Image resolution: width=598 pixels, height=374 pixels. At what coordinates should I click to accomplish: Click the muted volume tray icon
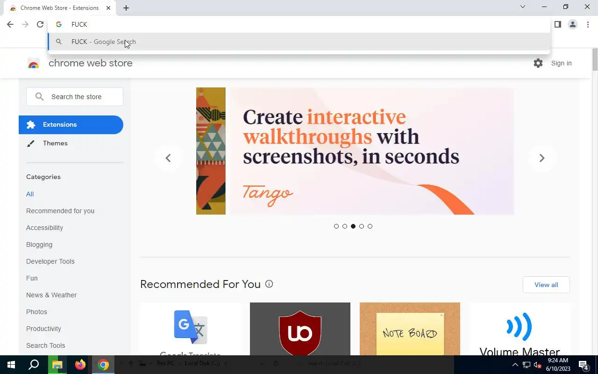point(537,365)
